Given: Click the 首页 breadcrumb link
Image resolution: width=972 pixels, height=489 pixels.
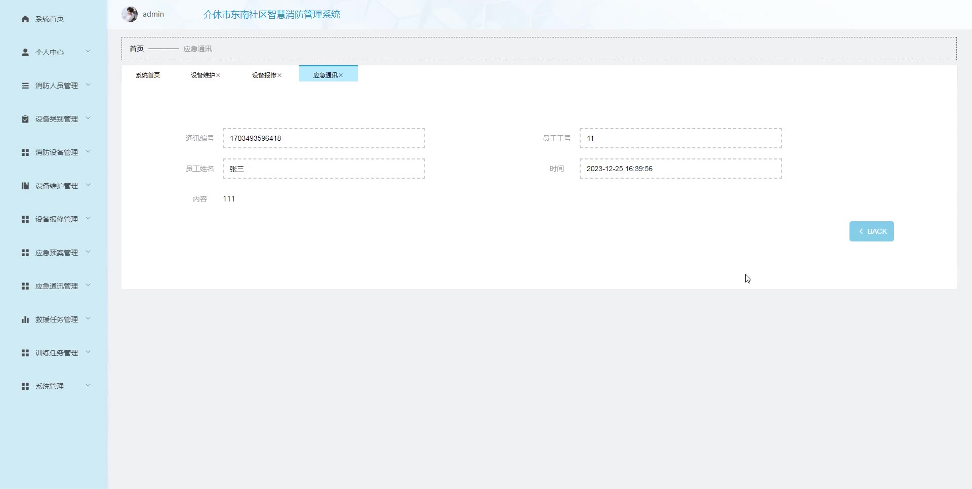Looking at the screenshot, I should click(x=137, y=49).
